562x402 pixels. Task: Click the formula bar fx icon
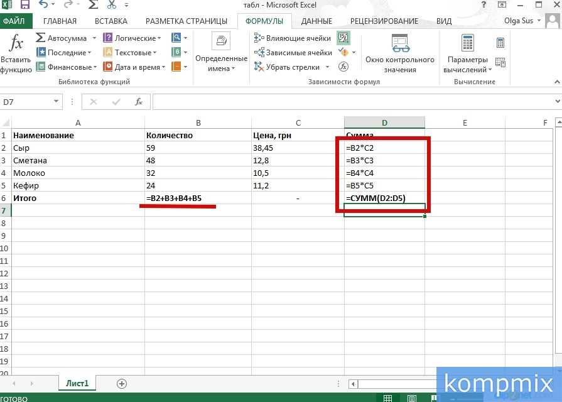138,102
